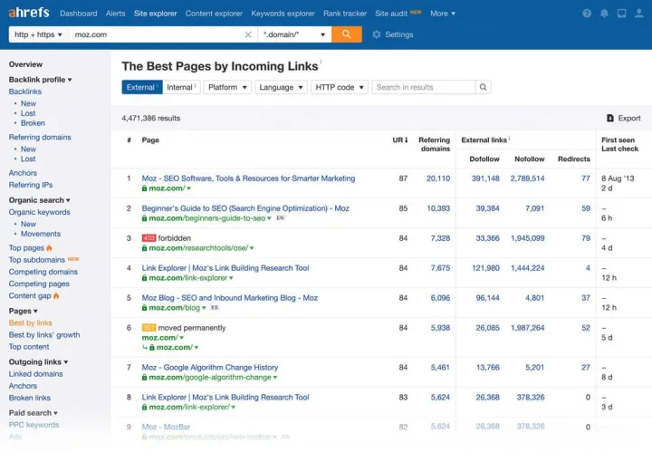
Task: Click the flame icon next to Content gap
Action: click(x=56, y=295)
